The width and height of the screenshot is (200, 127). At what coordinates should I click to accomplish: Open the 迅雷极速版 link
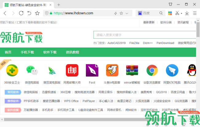click(49, 92)
